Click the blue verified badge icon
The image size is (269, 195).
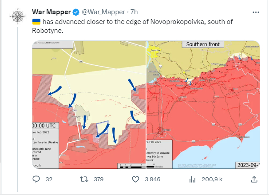(76, 12)
